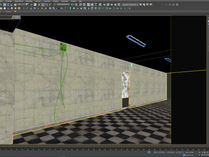Activate the Select and Place tool
The width and height of the screenshot is (209, 157).
point(15,5)
